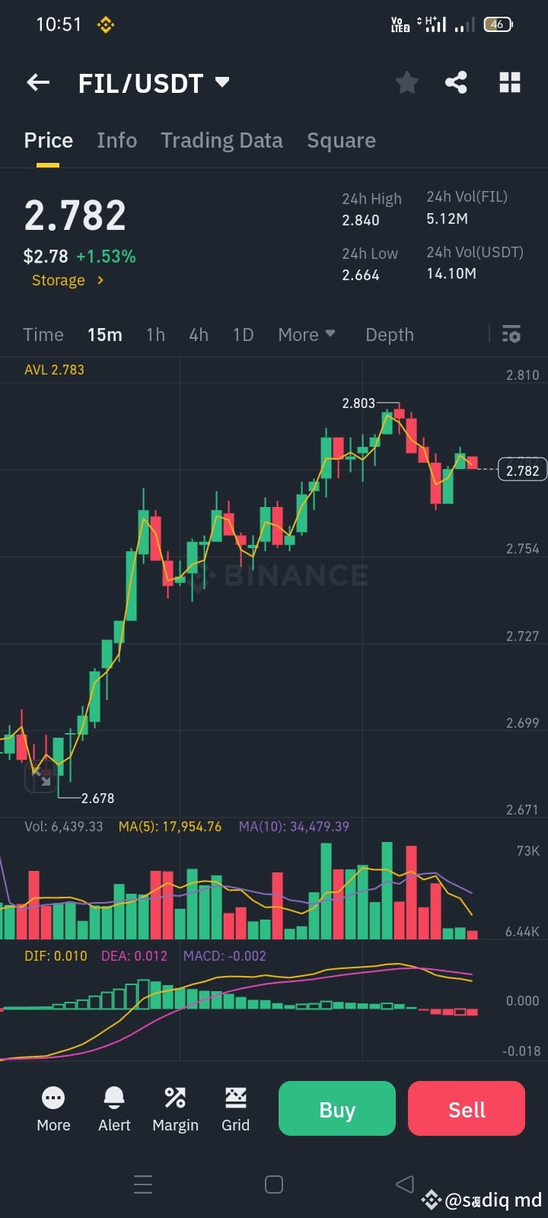Open More options via the ellipsis icon
The image size is (548, 1218).
click(x=53, y=1108)
